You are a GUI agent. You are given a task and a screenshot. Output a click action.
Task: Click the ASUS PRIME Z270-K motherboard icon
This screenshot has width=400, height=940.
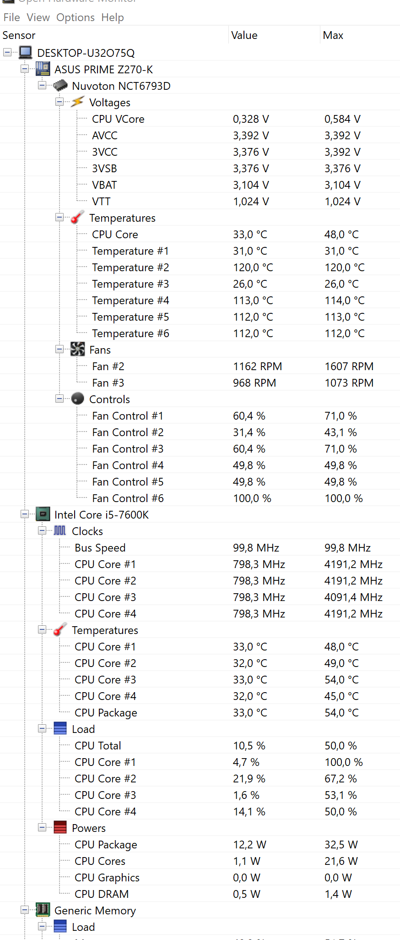pyautogui.click(x=43, y=69)
